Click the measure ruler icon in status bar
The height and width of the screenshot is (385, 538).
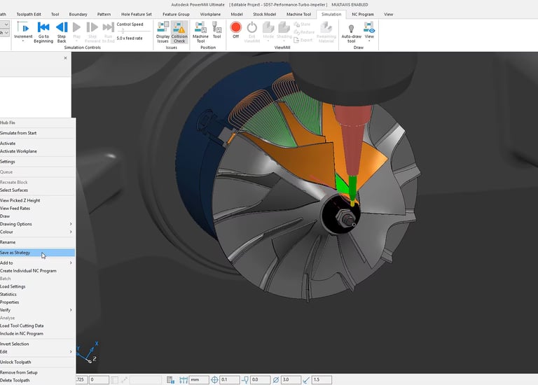click(184, 380)
